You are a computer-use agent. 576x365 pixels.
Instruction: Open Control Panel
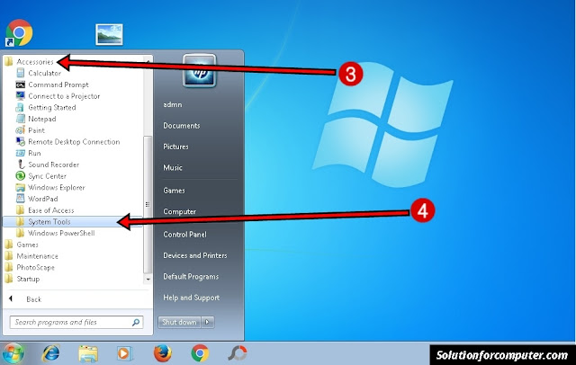click(184, 234)
